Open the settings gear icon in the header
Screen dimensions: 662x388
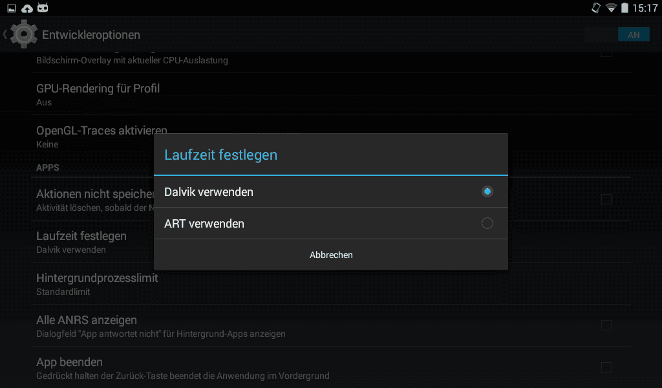(24, 34)
